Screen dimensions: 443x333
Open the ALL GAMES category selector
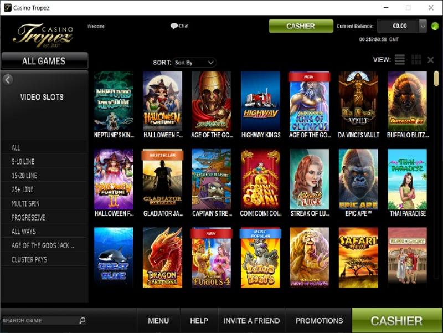(44, 61)
